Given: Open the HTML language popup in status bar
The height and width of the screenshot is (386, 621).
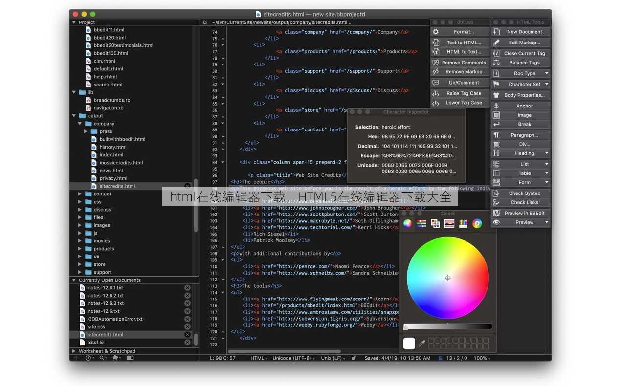Looking at the screenshot, I should point(259,358).
